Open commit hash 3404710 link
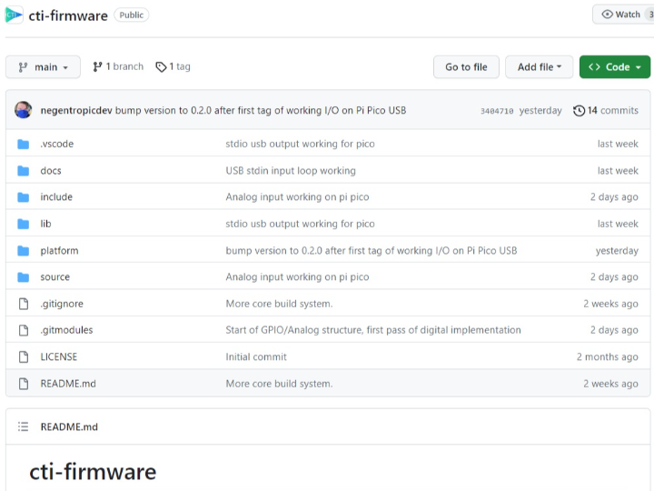This screenshot has width=654, height=491. (x=497, y=111)
